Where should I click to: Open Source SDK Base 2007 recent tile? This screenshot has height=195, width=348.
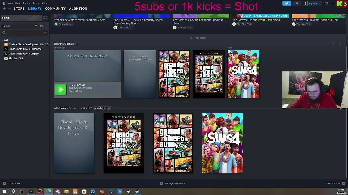point(87,74)
